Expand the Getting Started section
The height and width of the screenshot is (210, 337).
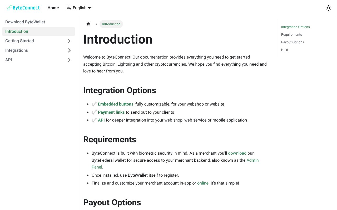[69, 41]
